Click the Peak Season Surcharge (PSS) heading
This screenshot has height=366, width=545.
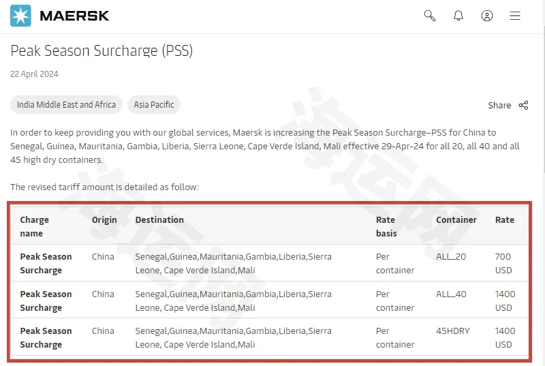pos(102,50)
